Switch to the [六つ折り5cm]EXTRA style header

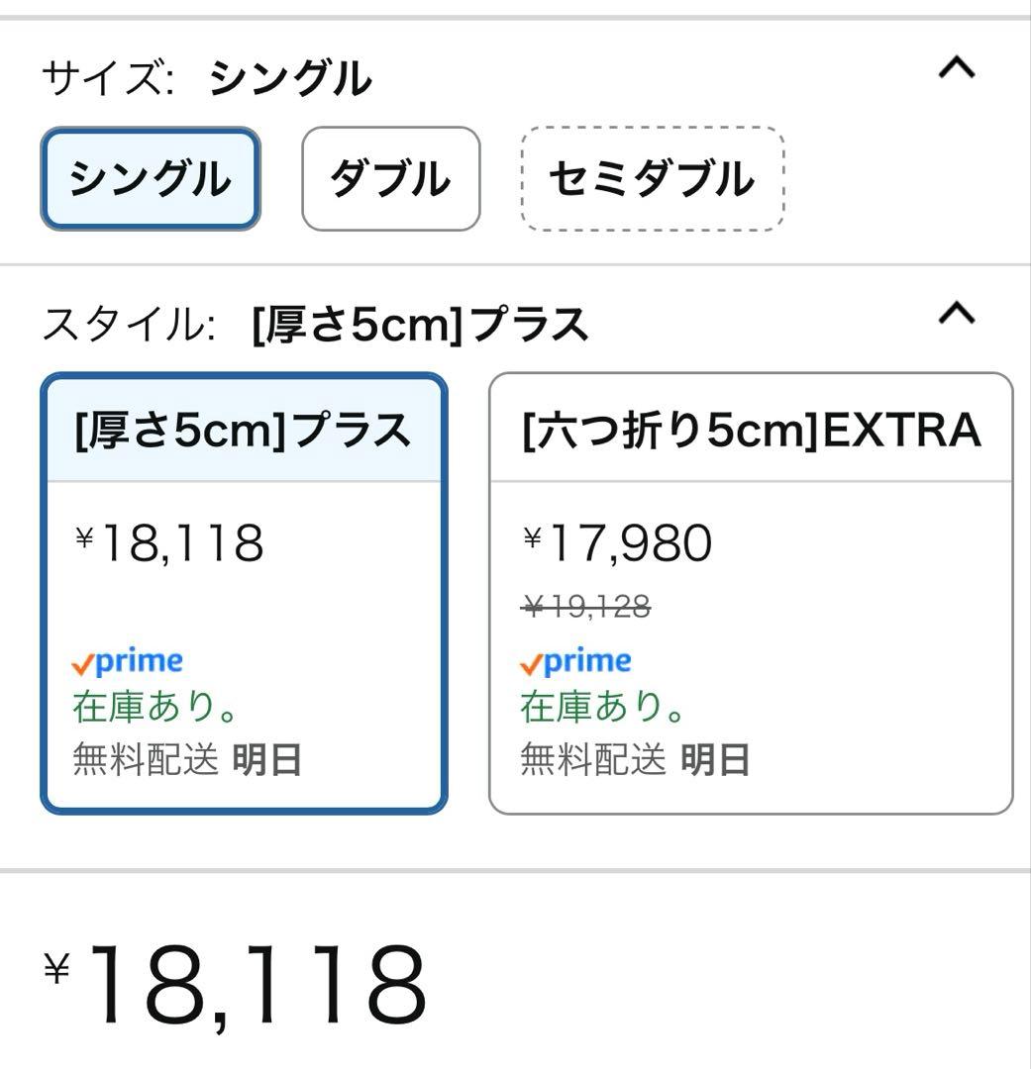pos(751,430)
